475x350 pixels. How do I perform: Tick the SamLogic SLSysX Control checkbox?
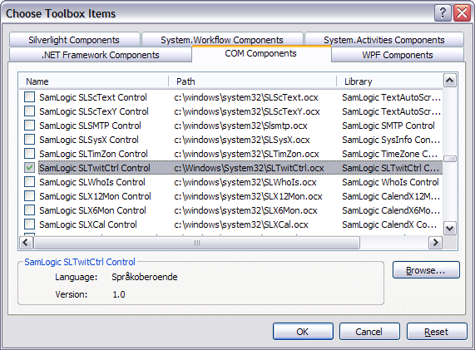click(29, 140)
